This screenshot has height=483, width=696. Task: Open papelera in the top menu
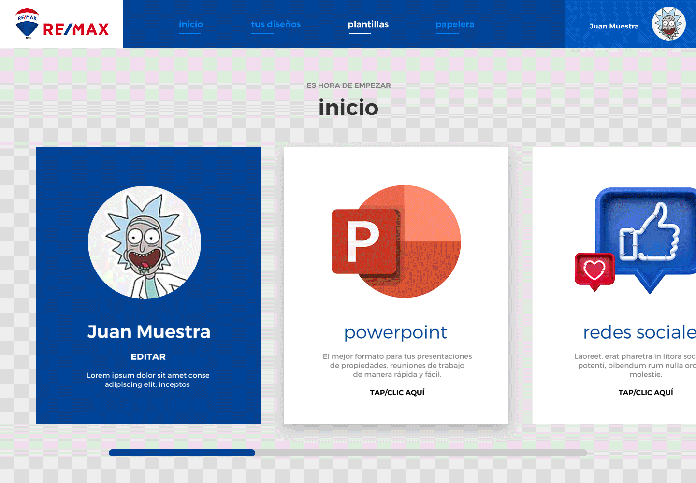[455, 24]
